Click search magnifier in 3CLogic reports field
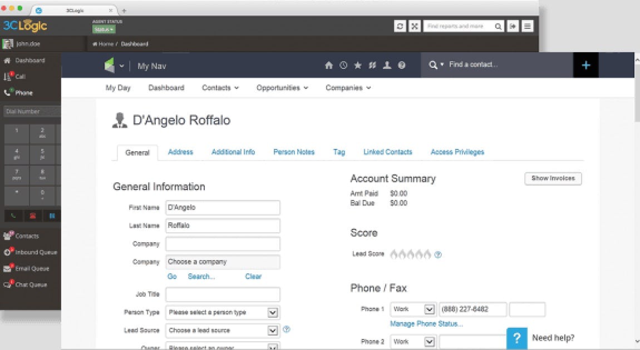Screen dimensions: 640x350 [498, 27]
